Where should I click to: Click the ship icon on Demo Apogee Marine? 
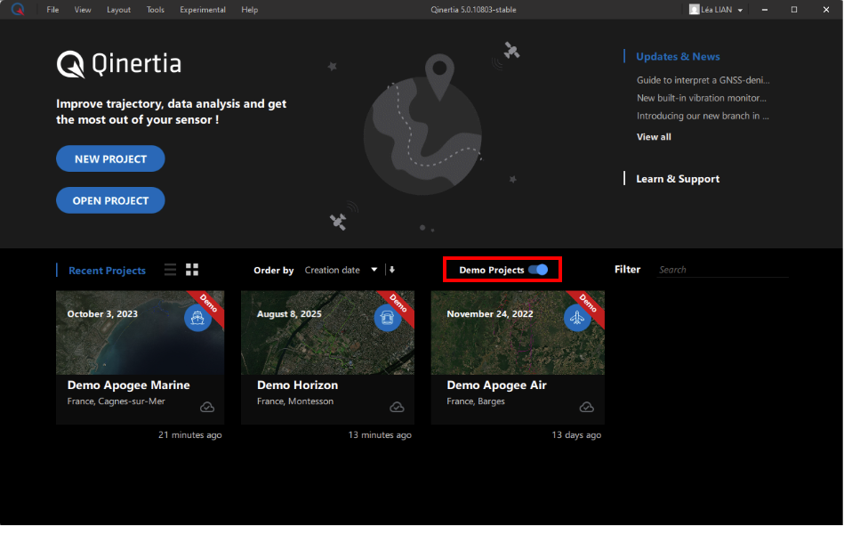pos(197,319)
